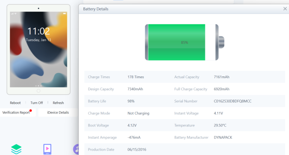Close the Battery Details dialog

coord(285,9)
